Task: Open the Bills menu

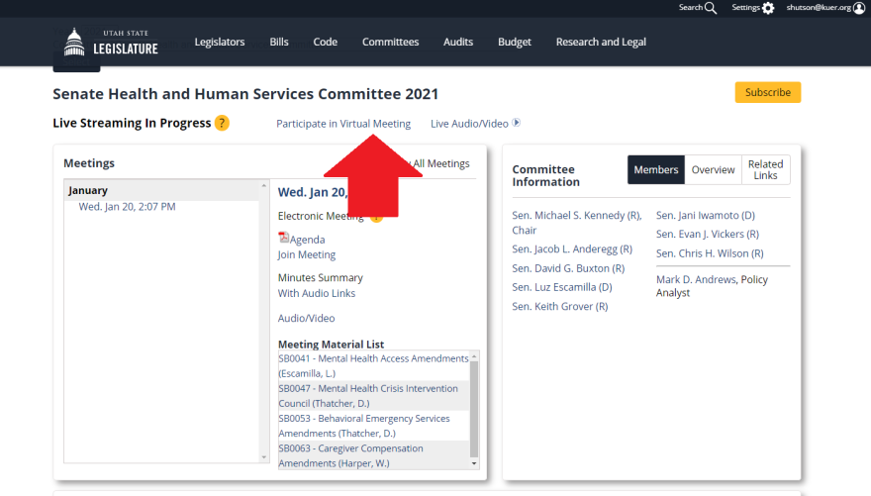Action: point(279,42)
